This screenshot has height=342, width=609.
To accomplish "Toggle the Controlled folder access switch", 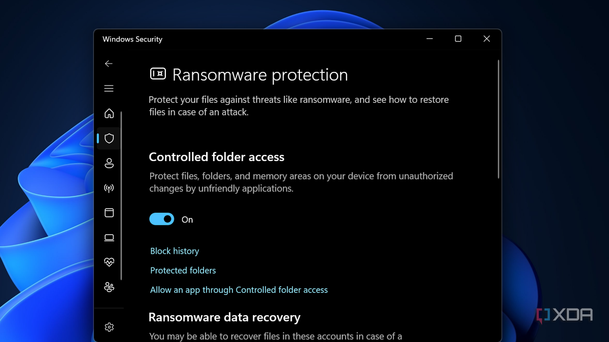I will 161,218.
